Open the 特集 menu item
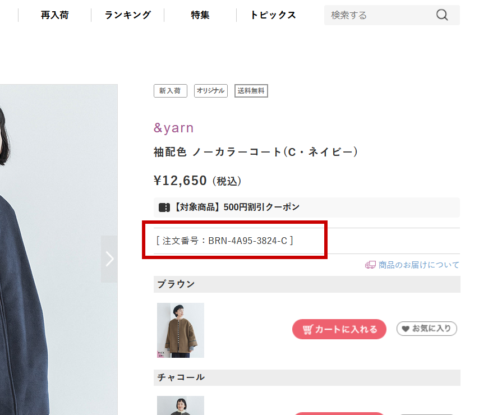 point(200,15)
